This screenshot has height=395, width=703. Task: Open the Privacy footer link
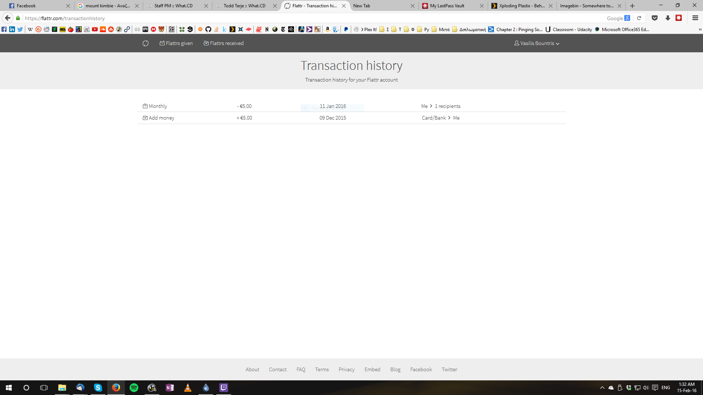347,369
